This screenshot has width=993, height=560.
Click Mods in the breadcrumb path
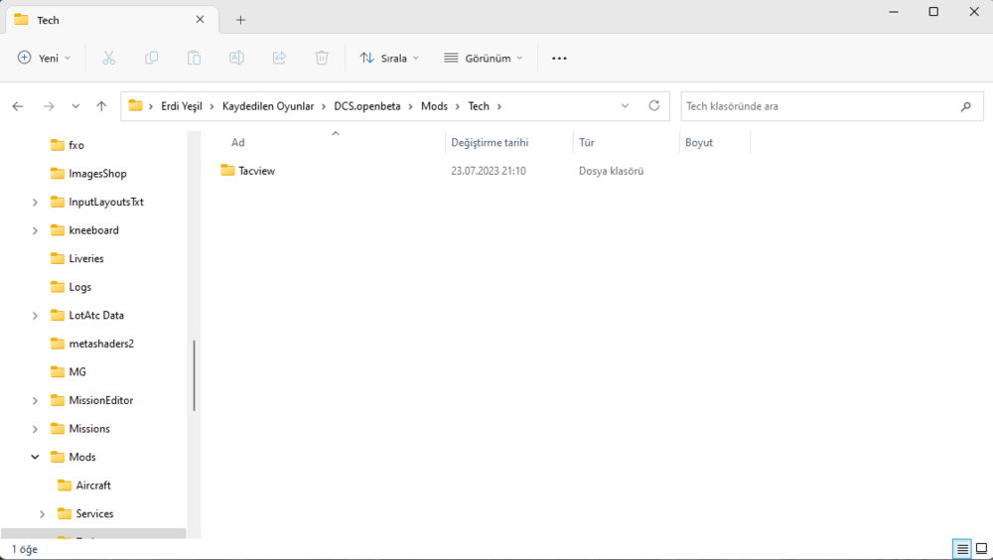point(435,106)
